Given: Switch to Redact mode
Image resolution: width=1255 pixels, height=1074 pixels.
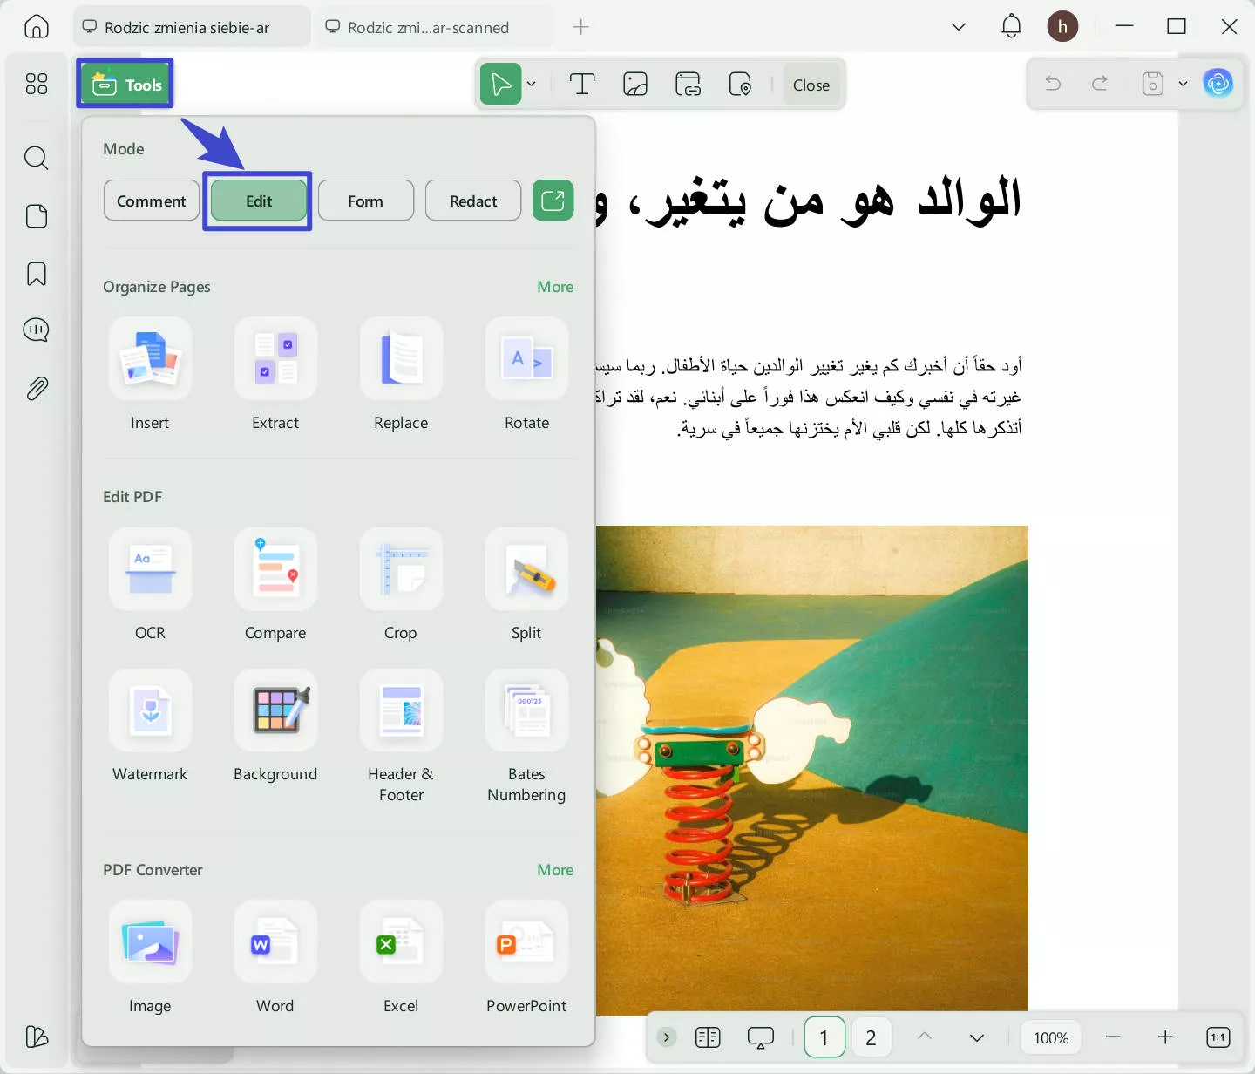Looking at the screenshot, I should coord(472,201).
